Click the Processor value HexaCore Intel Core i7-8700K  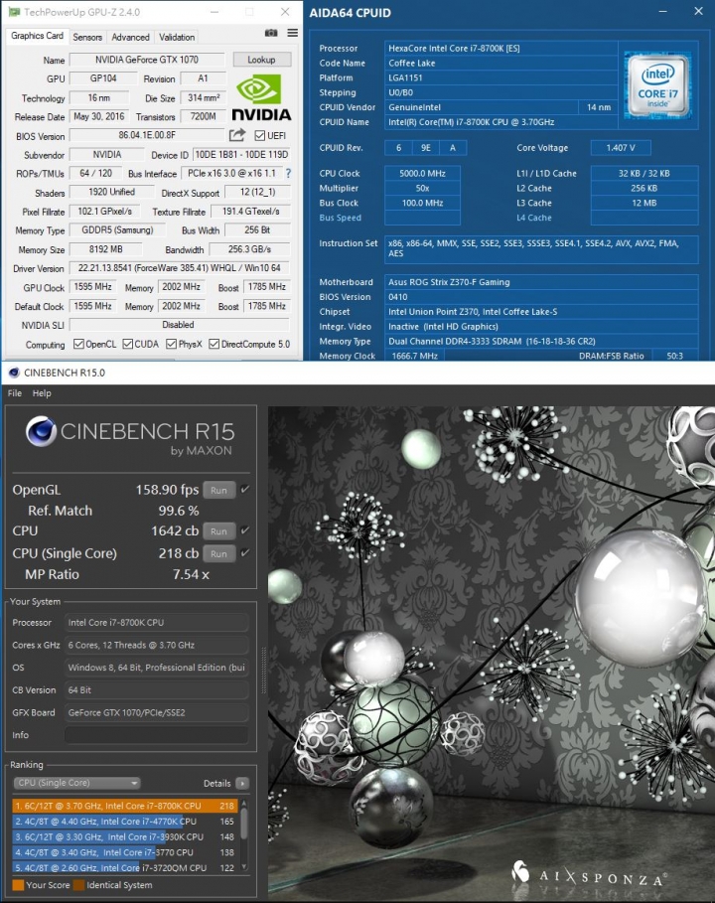500,49
